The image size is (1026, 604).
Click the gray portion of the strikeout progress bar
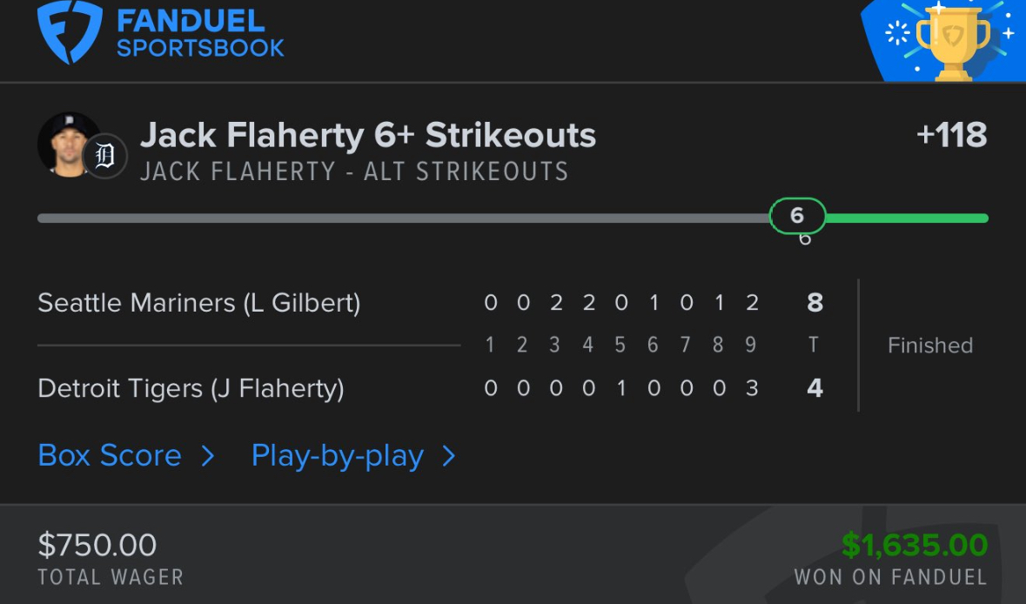click(400, 218)
